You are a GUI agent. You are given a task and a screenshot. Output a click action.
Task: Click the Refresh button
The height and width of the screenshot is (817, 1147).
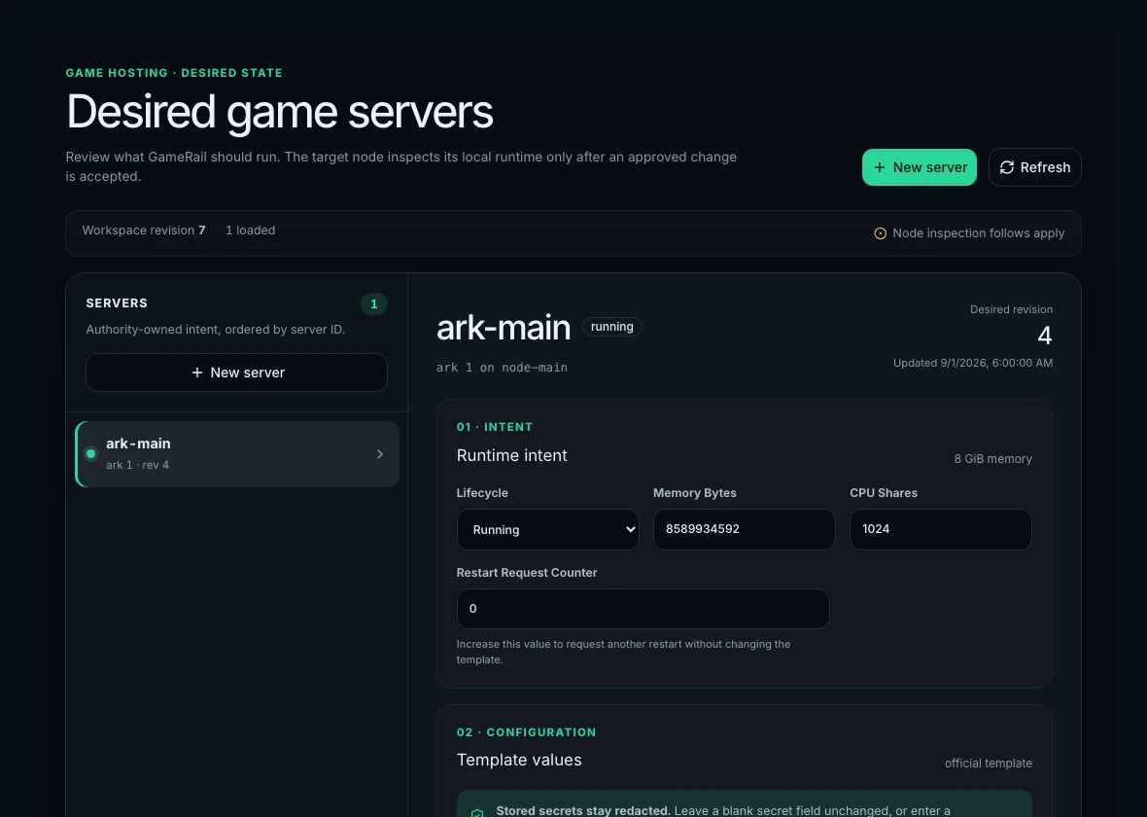pyautogui.click(x=1034, y=167)
